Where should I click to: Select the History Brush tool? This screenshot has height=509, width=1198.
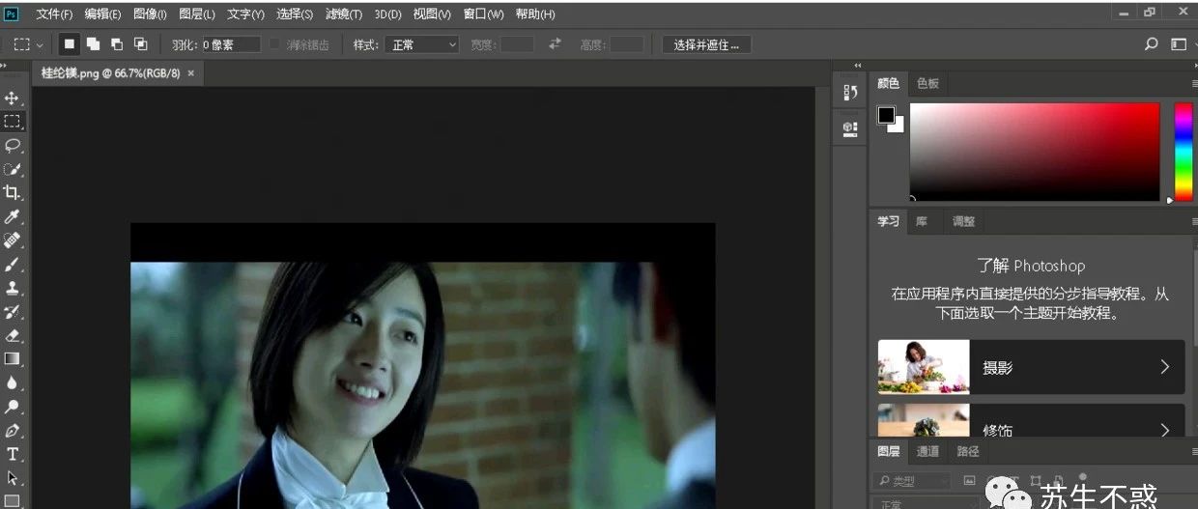[x=13, y=311]
